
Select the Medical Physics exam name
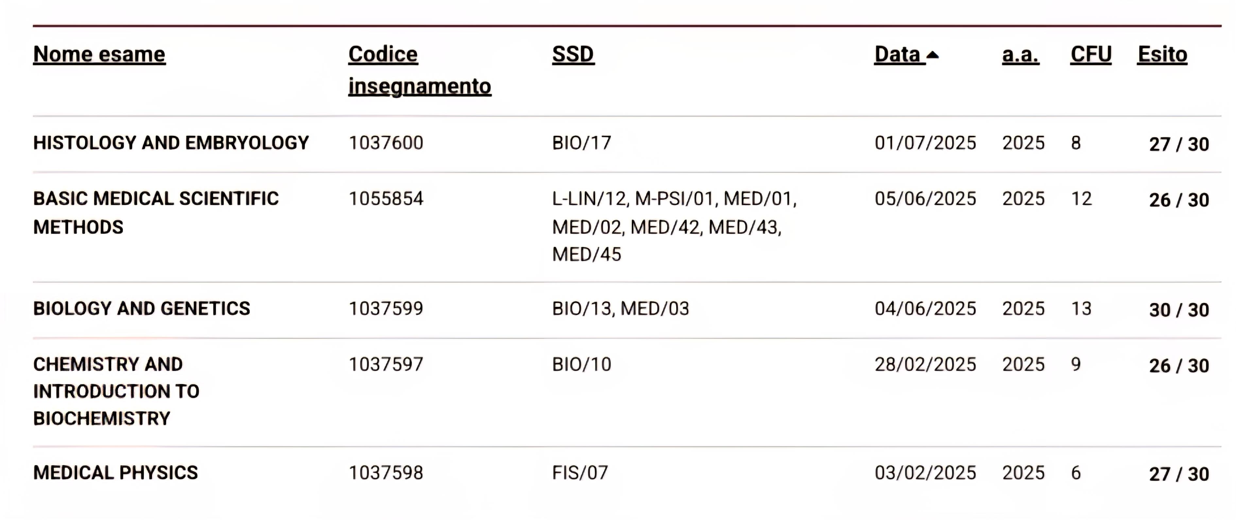click(x=115, y=473)
